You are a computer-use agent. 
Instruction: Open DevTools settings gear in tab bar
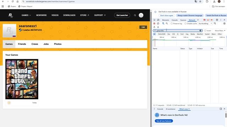pos(217,20)
